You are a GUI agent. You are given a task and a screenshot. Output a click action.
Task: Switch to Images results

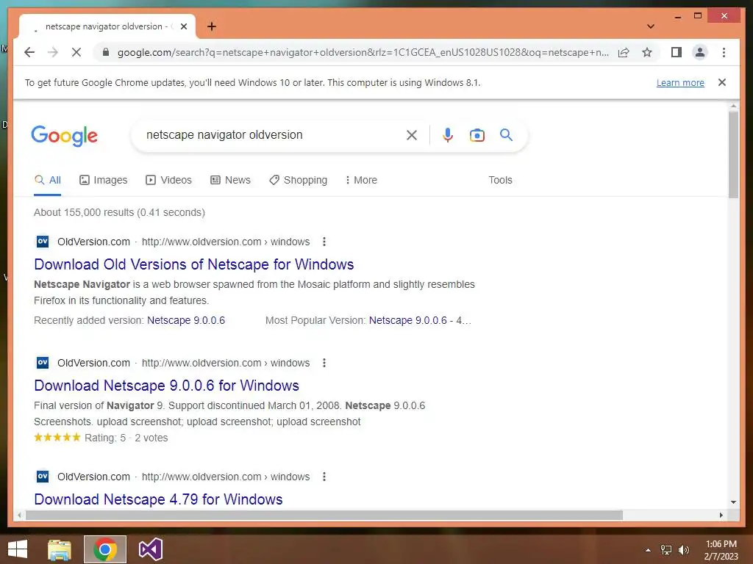coord(103,180)
